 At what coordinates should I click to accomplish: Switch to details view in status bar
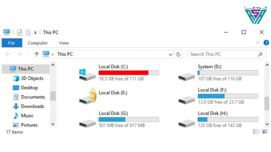click(x=256, y=132)
